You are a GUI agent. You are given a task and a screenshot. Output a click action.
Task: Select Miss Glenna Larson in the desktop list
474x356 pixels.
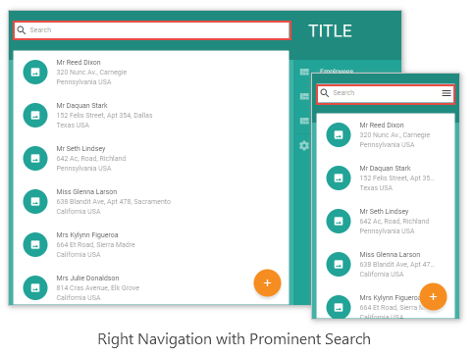[x=151, y=201]
